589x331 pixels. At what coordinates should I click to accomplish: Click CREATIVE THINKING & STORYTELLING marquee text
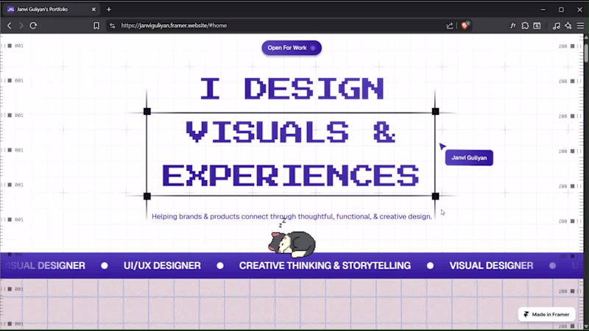click(325, 266)
